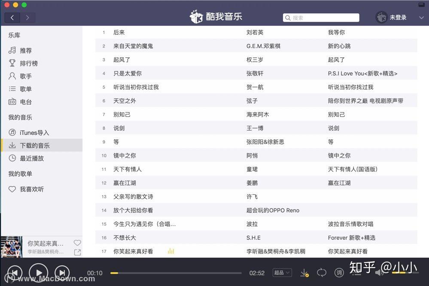Screen dimensions: 429x286
Task: Favorite the current song with heart icon
Action: click(77, 243)
